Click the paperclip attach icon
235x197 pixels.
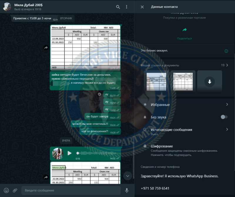click(x=15, y=191)
